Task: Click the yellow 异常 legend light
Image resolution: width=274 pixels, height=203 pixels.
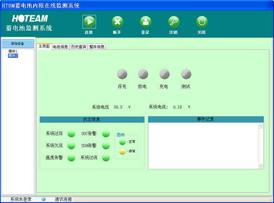Action: (x=122, y=151)
